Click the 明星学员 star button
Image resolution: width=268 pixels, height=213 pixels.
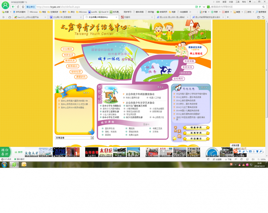pyautogui.click(x=196, y=128)
